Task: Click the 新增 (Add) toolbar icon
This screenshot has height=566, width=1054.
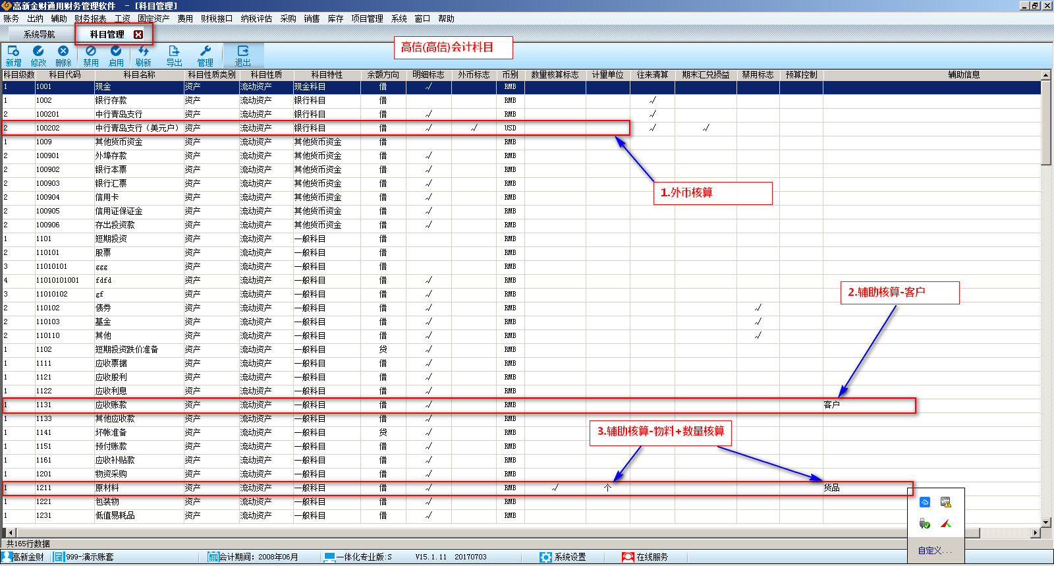Action: [13, 55]
